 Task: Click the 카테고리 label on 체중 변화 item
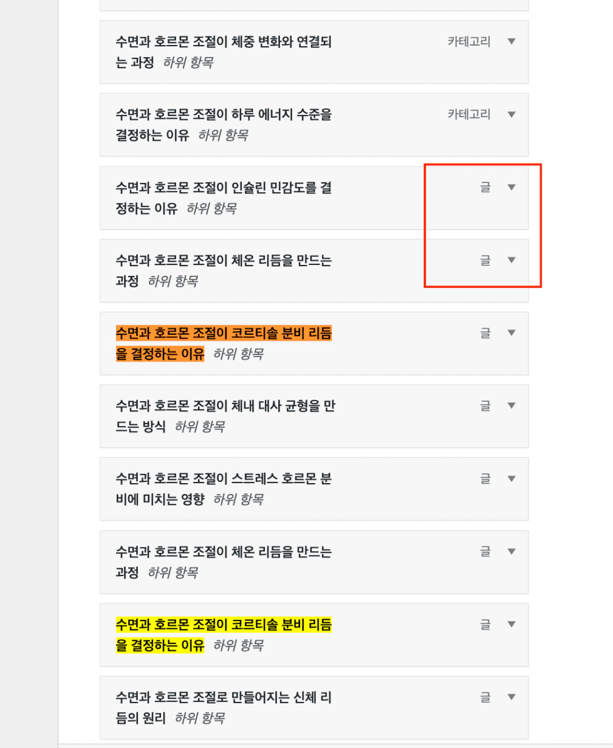click(x=468, y=41)
